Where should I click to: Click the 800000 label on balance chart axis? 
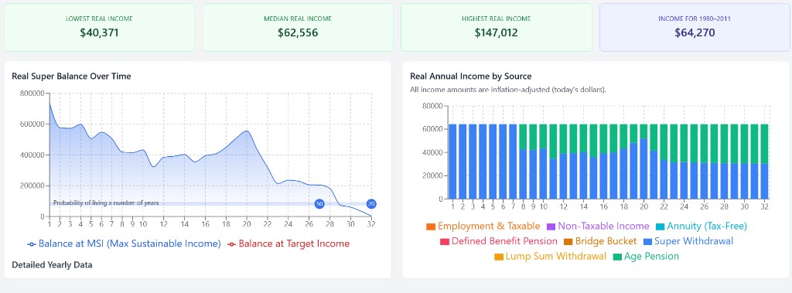pyautogui.click(x=32, y=93)
